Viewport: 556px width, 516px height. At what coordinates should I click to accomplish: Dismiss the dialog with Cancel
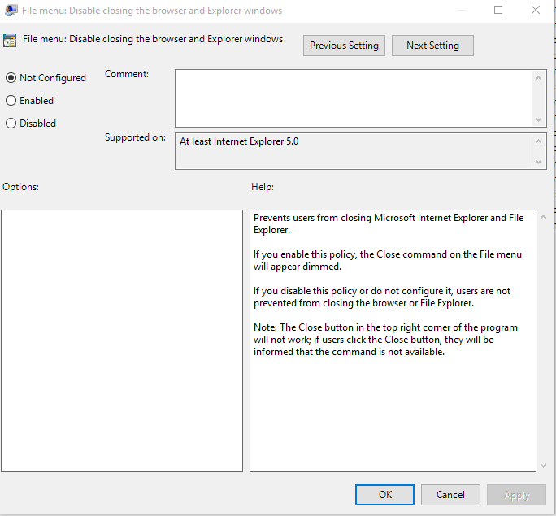(x=450, y=494)
